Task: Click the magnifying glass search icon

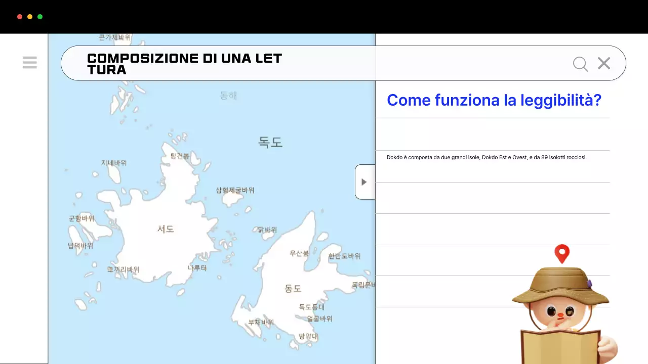Action: (x=580, y=64)
